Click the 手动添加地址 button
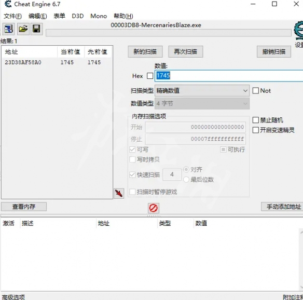Image resolution: width=303 pixels, height=300 pixels. [x=282, y=207]
